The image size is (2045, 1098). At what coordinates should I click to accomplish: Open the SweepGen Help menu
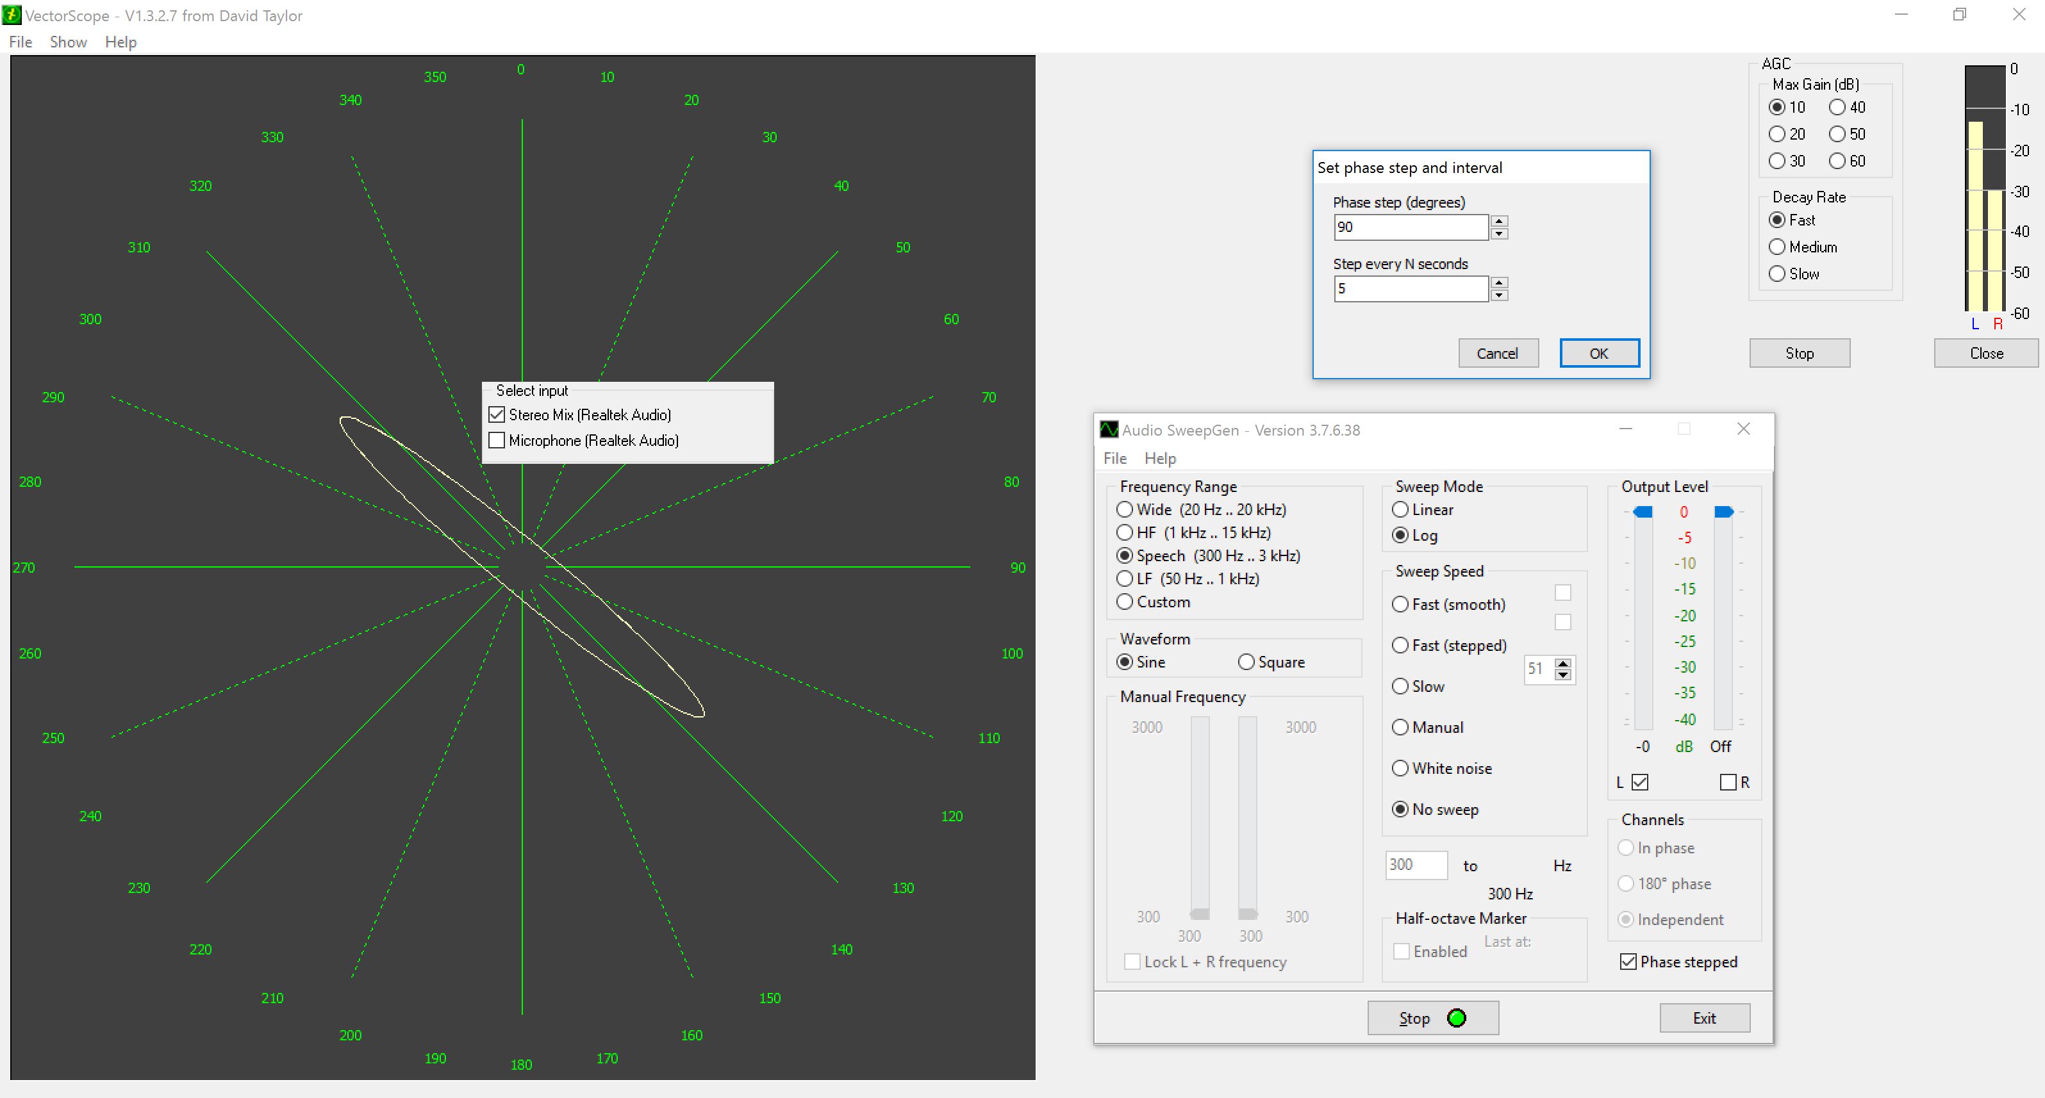pyautogui.click(x=1160, y=459)
